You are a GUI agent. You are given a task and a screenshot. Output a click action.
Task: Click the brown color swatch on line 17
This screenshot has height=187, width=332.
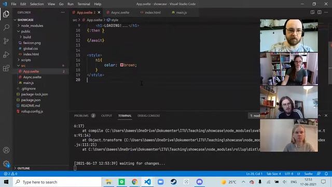(122, 65)
